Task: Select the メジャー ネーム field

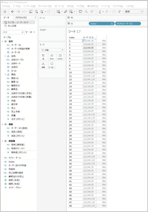Action: coord(15,158)
